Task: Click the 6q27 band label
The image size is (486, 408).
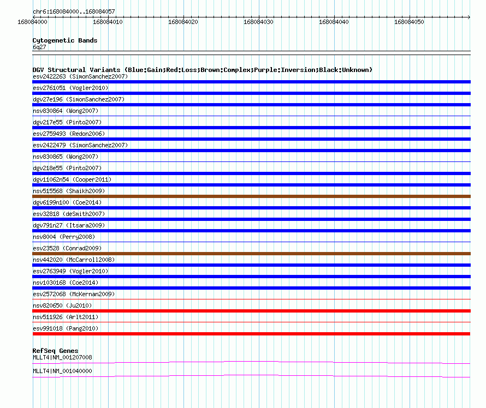Action: click(39, 47)
